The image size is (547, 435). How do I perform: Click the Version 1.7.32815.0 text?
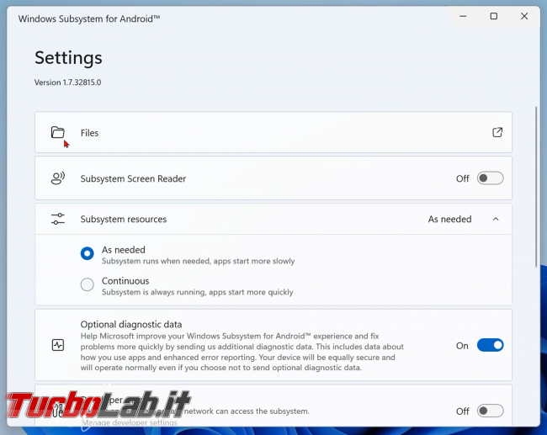pyautogui.click(x=67, y=82)
